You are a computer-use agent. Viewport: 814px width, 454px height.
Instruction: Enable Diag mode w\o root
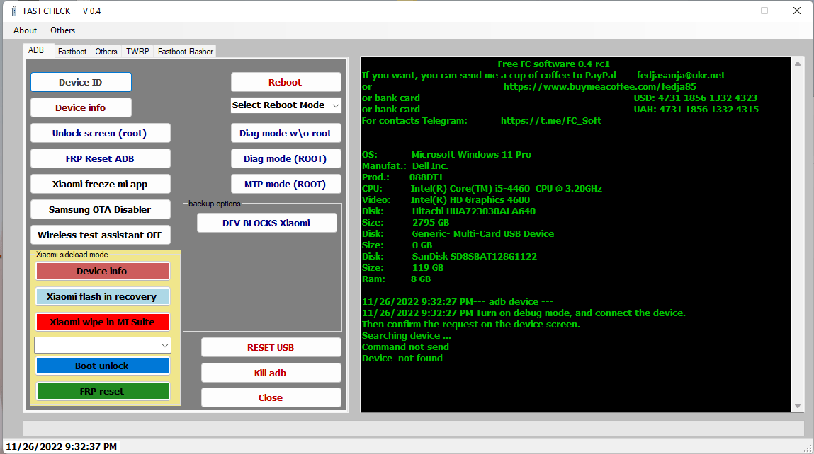(x=286, y=133)
